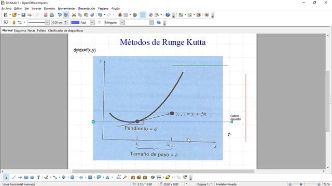Open the Archivo menu

(x=6, y=8)
